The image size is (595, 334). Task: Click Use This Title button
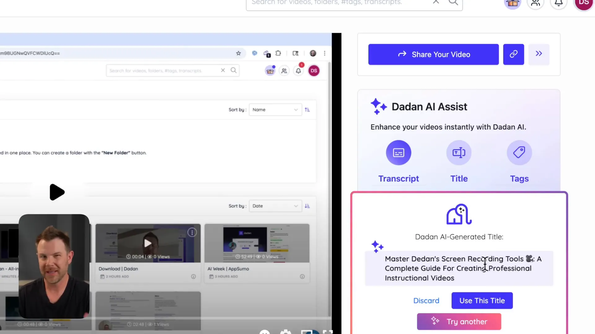coord(482,301)
